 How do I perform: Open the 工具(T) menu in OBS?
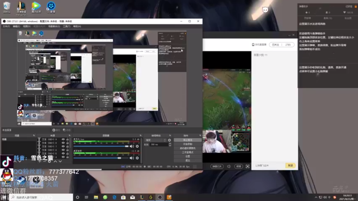pyautogui.click(x=66, y=26)
